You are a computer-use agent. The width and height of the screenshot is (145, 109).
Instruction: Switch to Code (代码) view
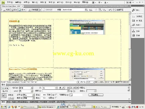(6, 10)
